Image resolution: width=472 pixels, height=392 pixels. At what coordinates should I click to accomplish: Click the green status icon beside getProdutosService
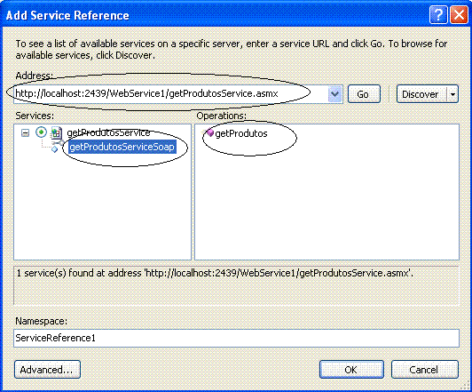41,132
